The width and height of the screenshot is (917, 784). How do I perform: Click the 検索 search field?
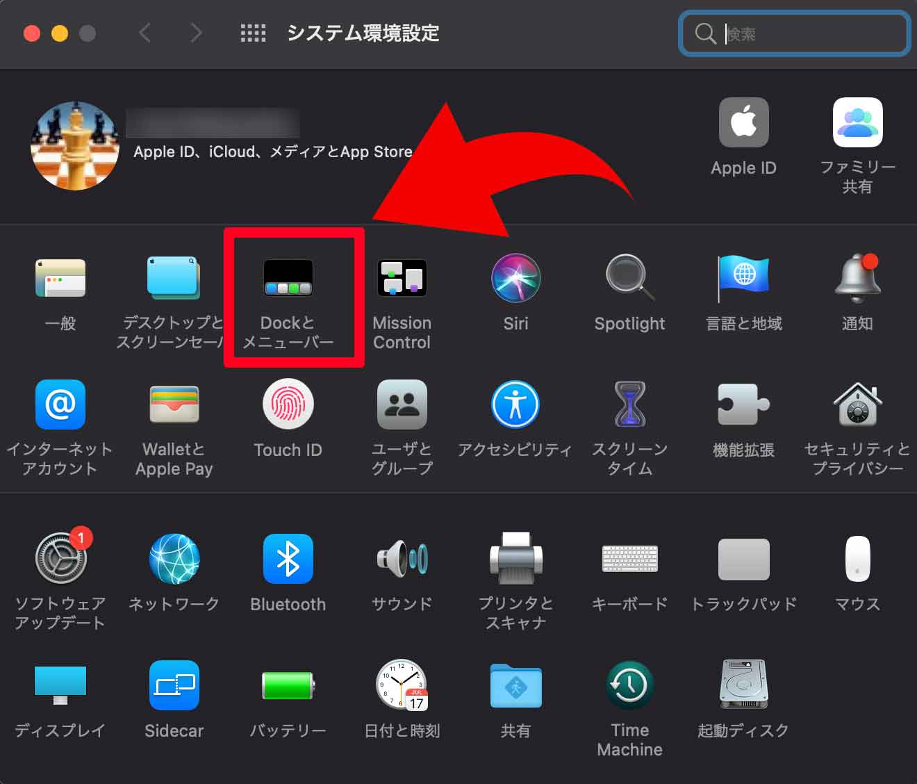[794, 33]
